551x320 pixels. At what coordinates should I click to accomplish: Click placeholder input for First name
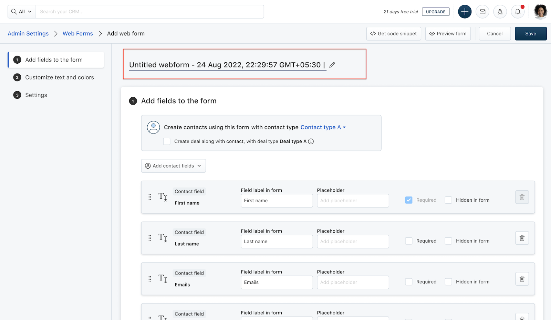[353, 201]
